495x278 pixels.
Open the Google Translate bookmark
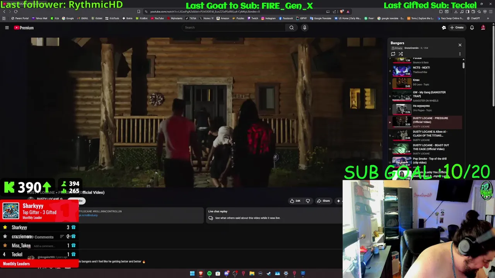[321, 18]
